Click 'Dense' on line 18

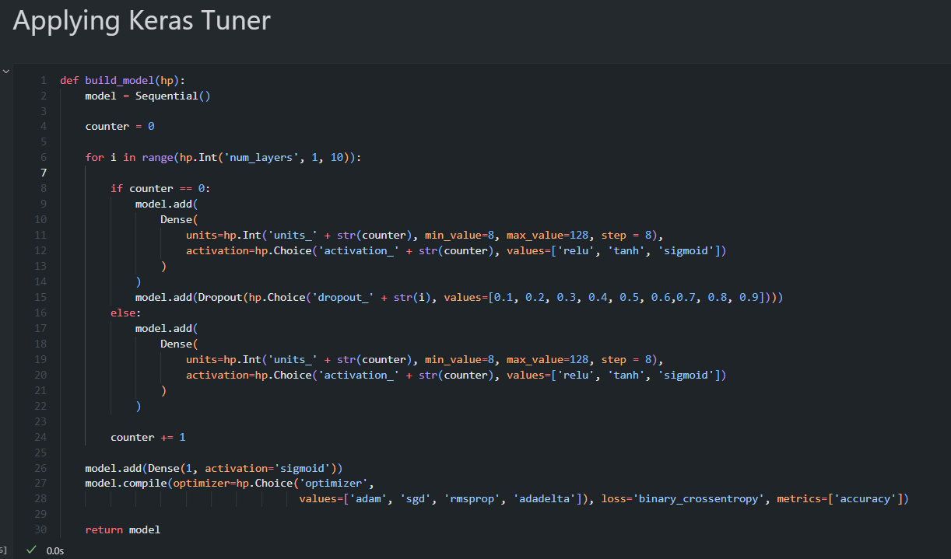coord(176,344)
